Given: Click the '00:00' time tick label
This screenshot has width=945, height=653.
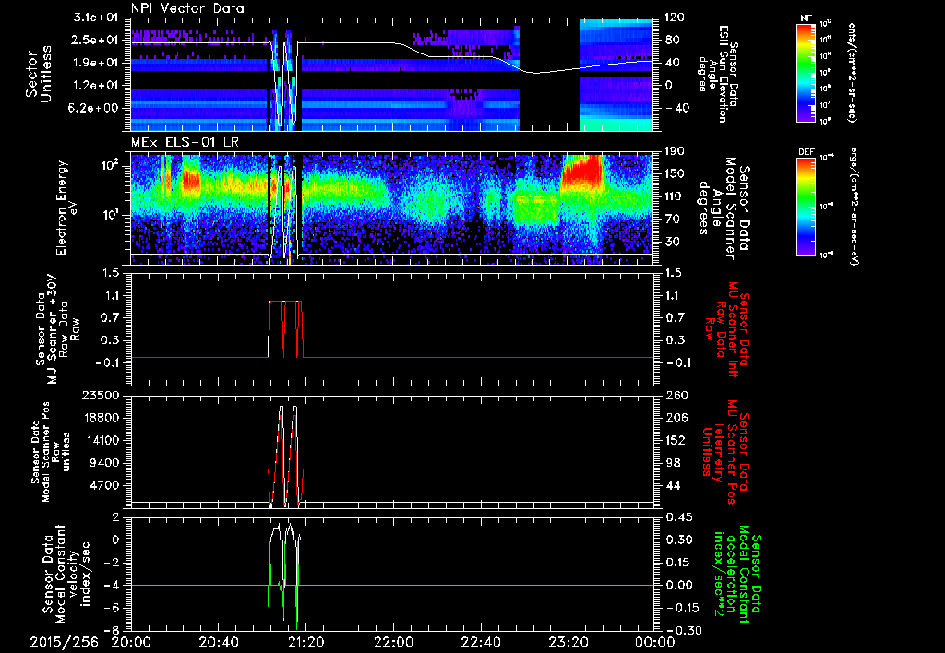Looking at the screenshot, I should [655, 642].
